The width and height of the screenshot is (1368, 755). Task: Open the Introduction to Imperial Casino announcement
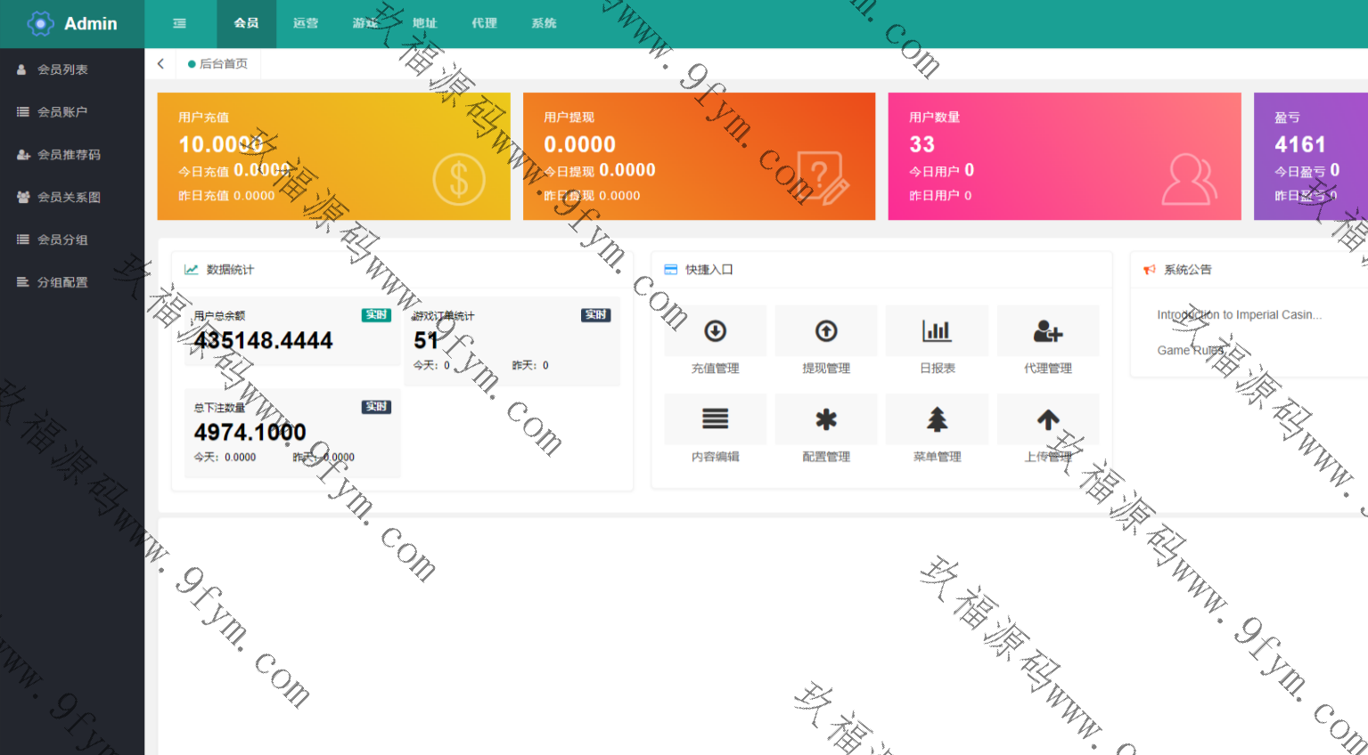click(x=1239, y=315)
